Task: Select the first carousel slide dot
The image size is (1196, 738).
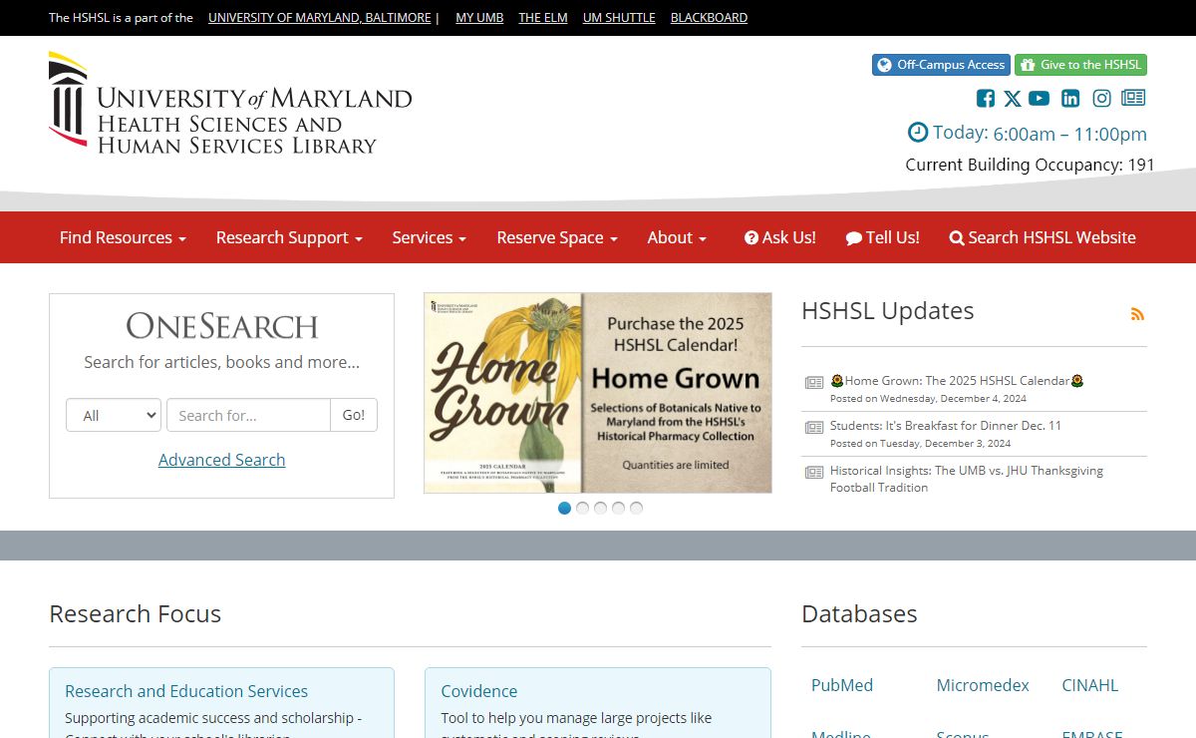Action: pyautogui.click(x=565, y=508)
